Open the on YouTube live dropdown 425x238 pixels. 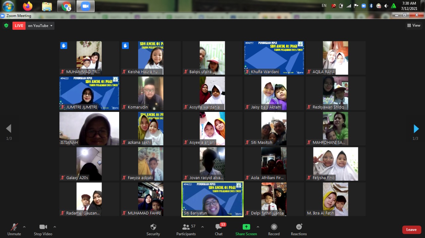pos(40,25)
